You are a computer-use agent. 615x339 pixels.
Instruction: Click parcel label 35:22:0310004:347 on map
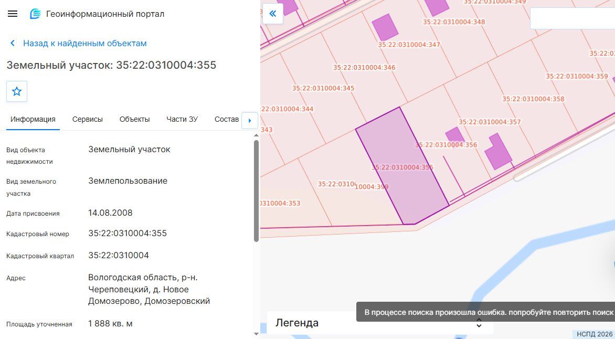[409, 45]
